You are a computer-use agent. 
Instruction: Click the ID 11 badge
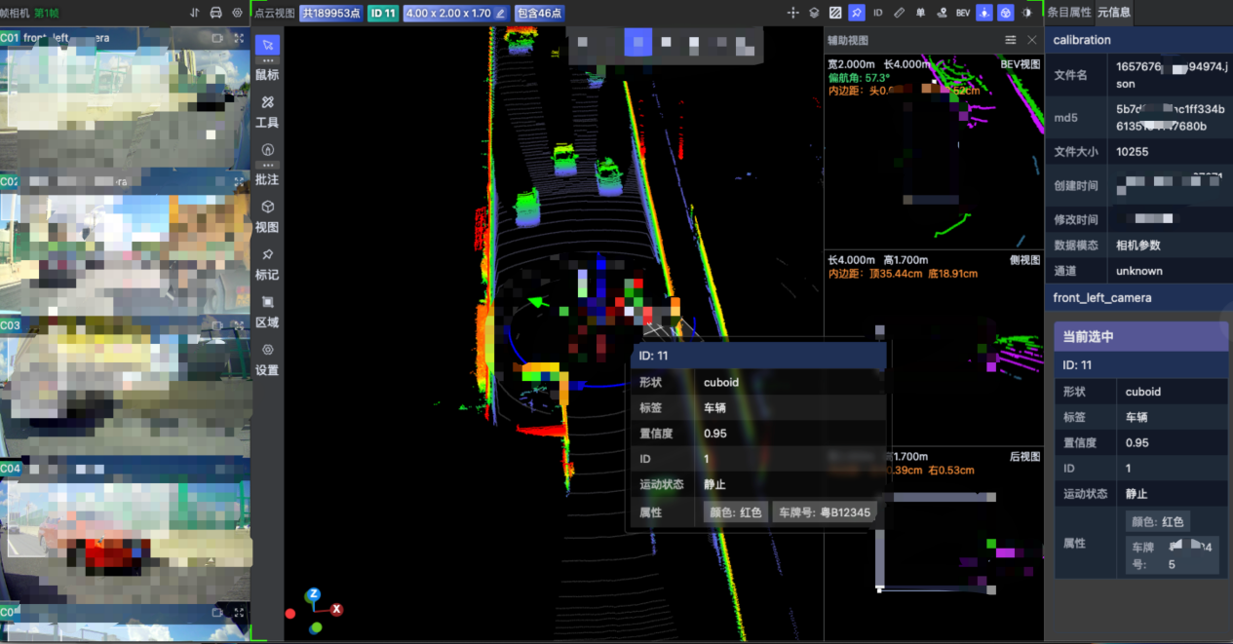pos(383,14)
